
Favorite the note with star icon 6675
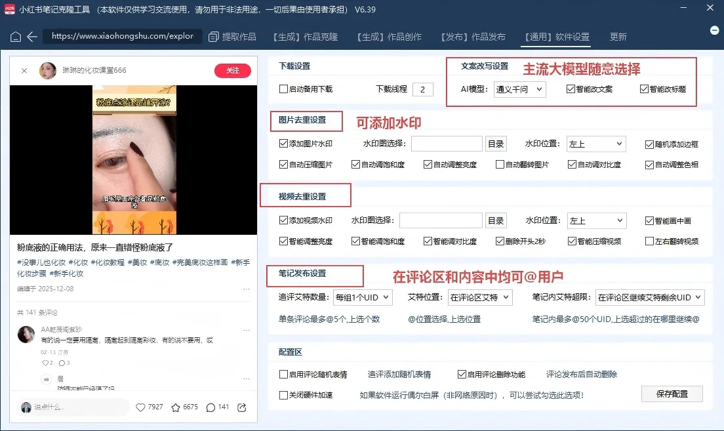[x=176, y=407]
